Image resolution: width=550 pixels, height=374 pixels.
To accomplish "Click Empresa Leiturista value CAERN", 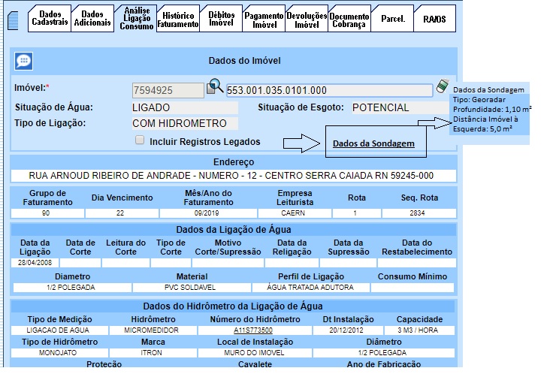I will 295,213.
